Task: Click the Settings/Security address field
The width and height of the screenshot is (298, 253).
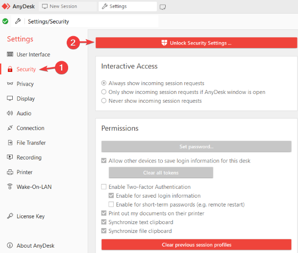Action: coord(85,21)
